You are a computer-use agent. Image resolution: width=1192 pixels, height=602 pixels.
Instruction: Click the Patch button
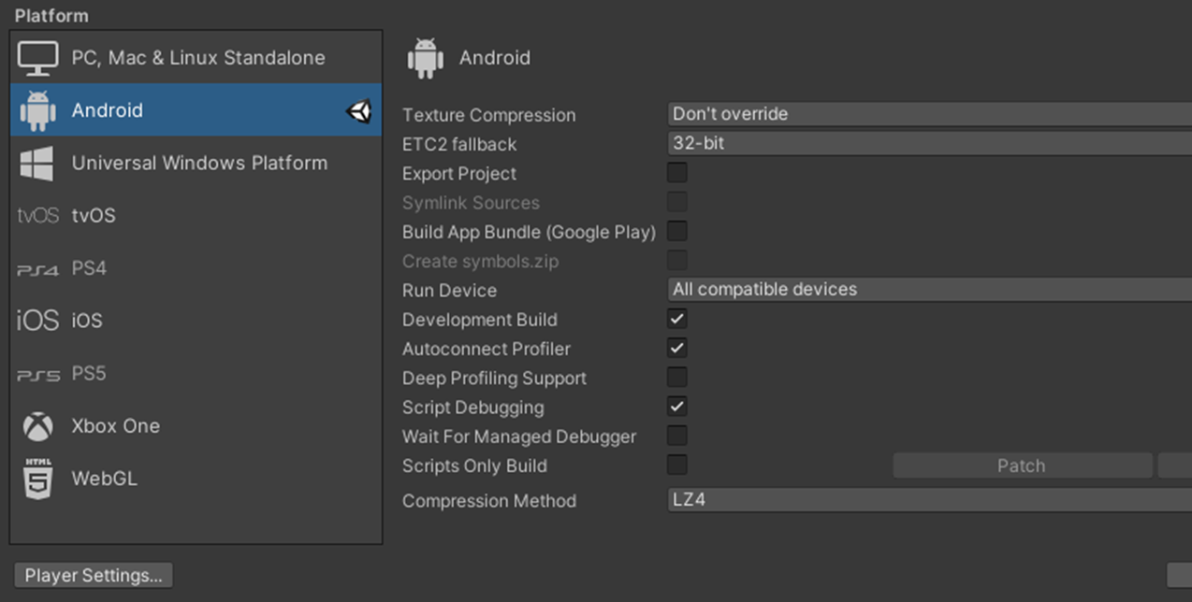(x=1021, y=465)
